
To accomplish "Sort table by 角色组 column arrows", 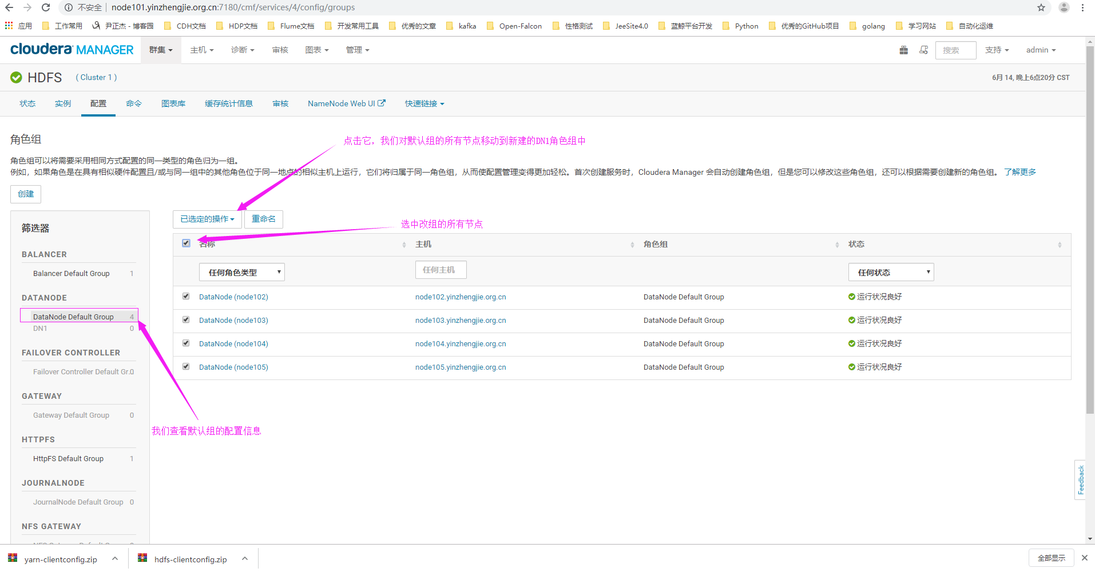I will (x=837, y=245).
